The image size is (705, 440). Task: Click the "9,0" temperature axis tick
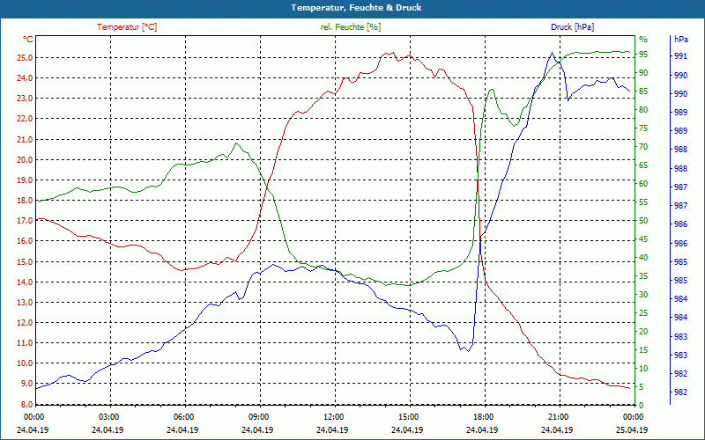pyautogui.click(x=26, y=384)
